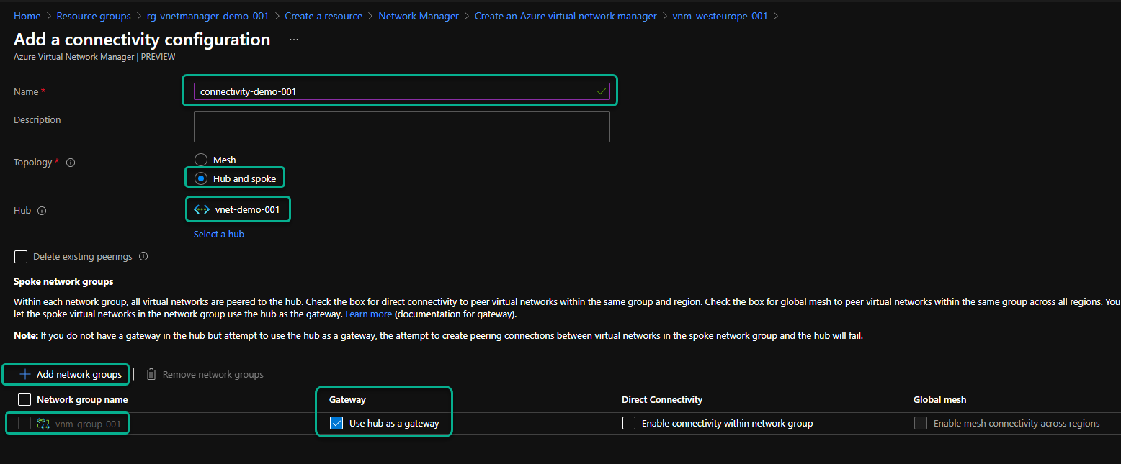Click the vnm-group-001 network group icon
Viewport: 1121px width, 464px height.
click(43, 424)
